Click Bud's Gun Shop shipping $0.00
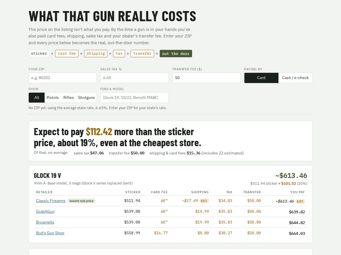Screen dimensions: 341x255 coord(203,233)
